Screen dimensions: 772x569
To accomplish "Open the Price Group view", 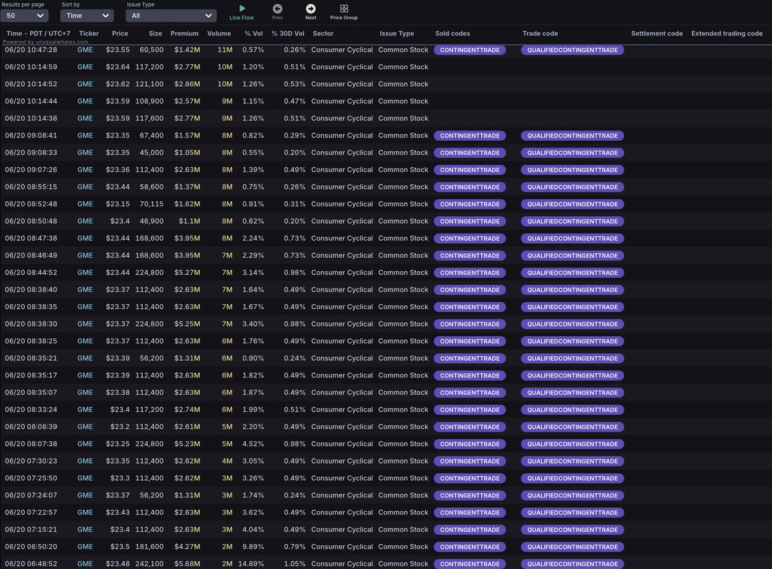I will point(344,10).
